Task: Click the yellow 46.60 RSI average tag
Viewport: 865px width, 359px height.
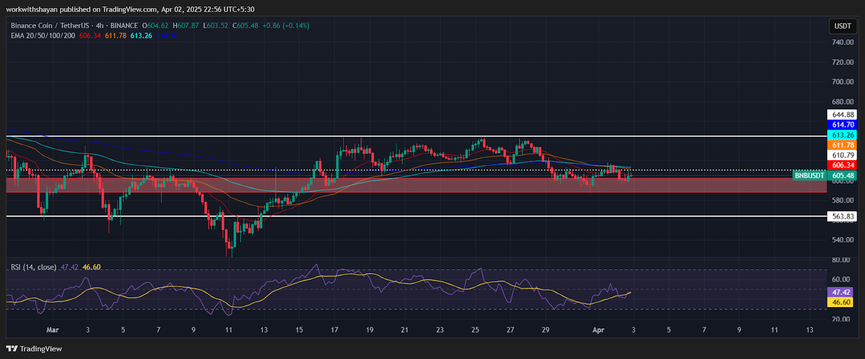Action: click(x=841, y=302)
